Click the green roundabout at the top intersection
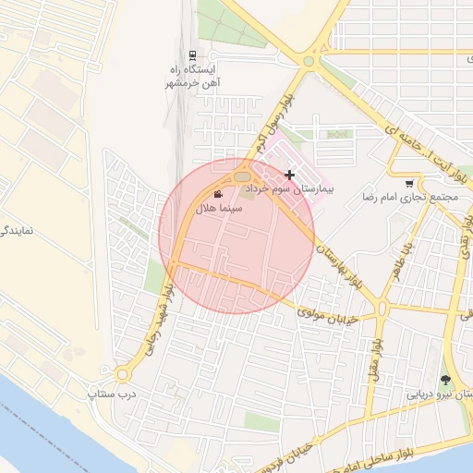This screenshot has height=473, width=473. pos(309,61)
